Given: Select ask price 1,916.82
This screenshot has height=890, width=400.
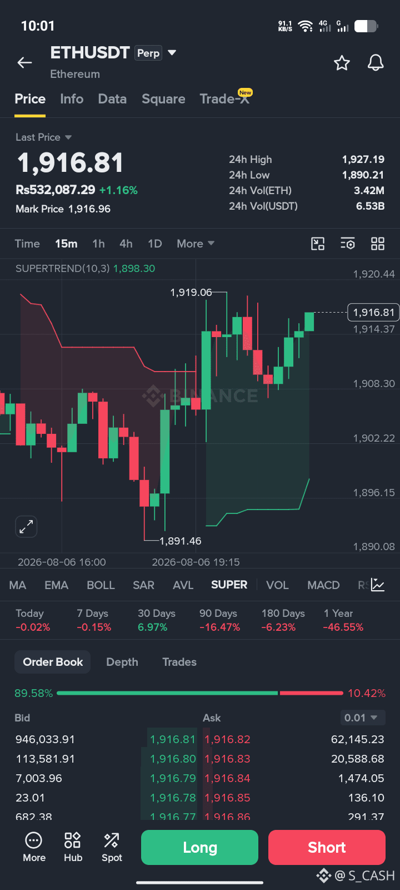Looking at the screenshot, I should pyautogui.click(x=227, y=739).
